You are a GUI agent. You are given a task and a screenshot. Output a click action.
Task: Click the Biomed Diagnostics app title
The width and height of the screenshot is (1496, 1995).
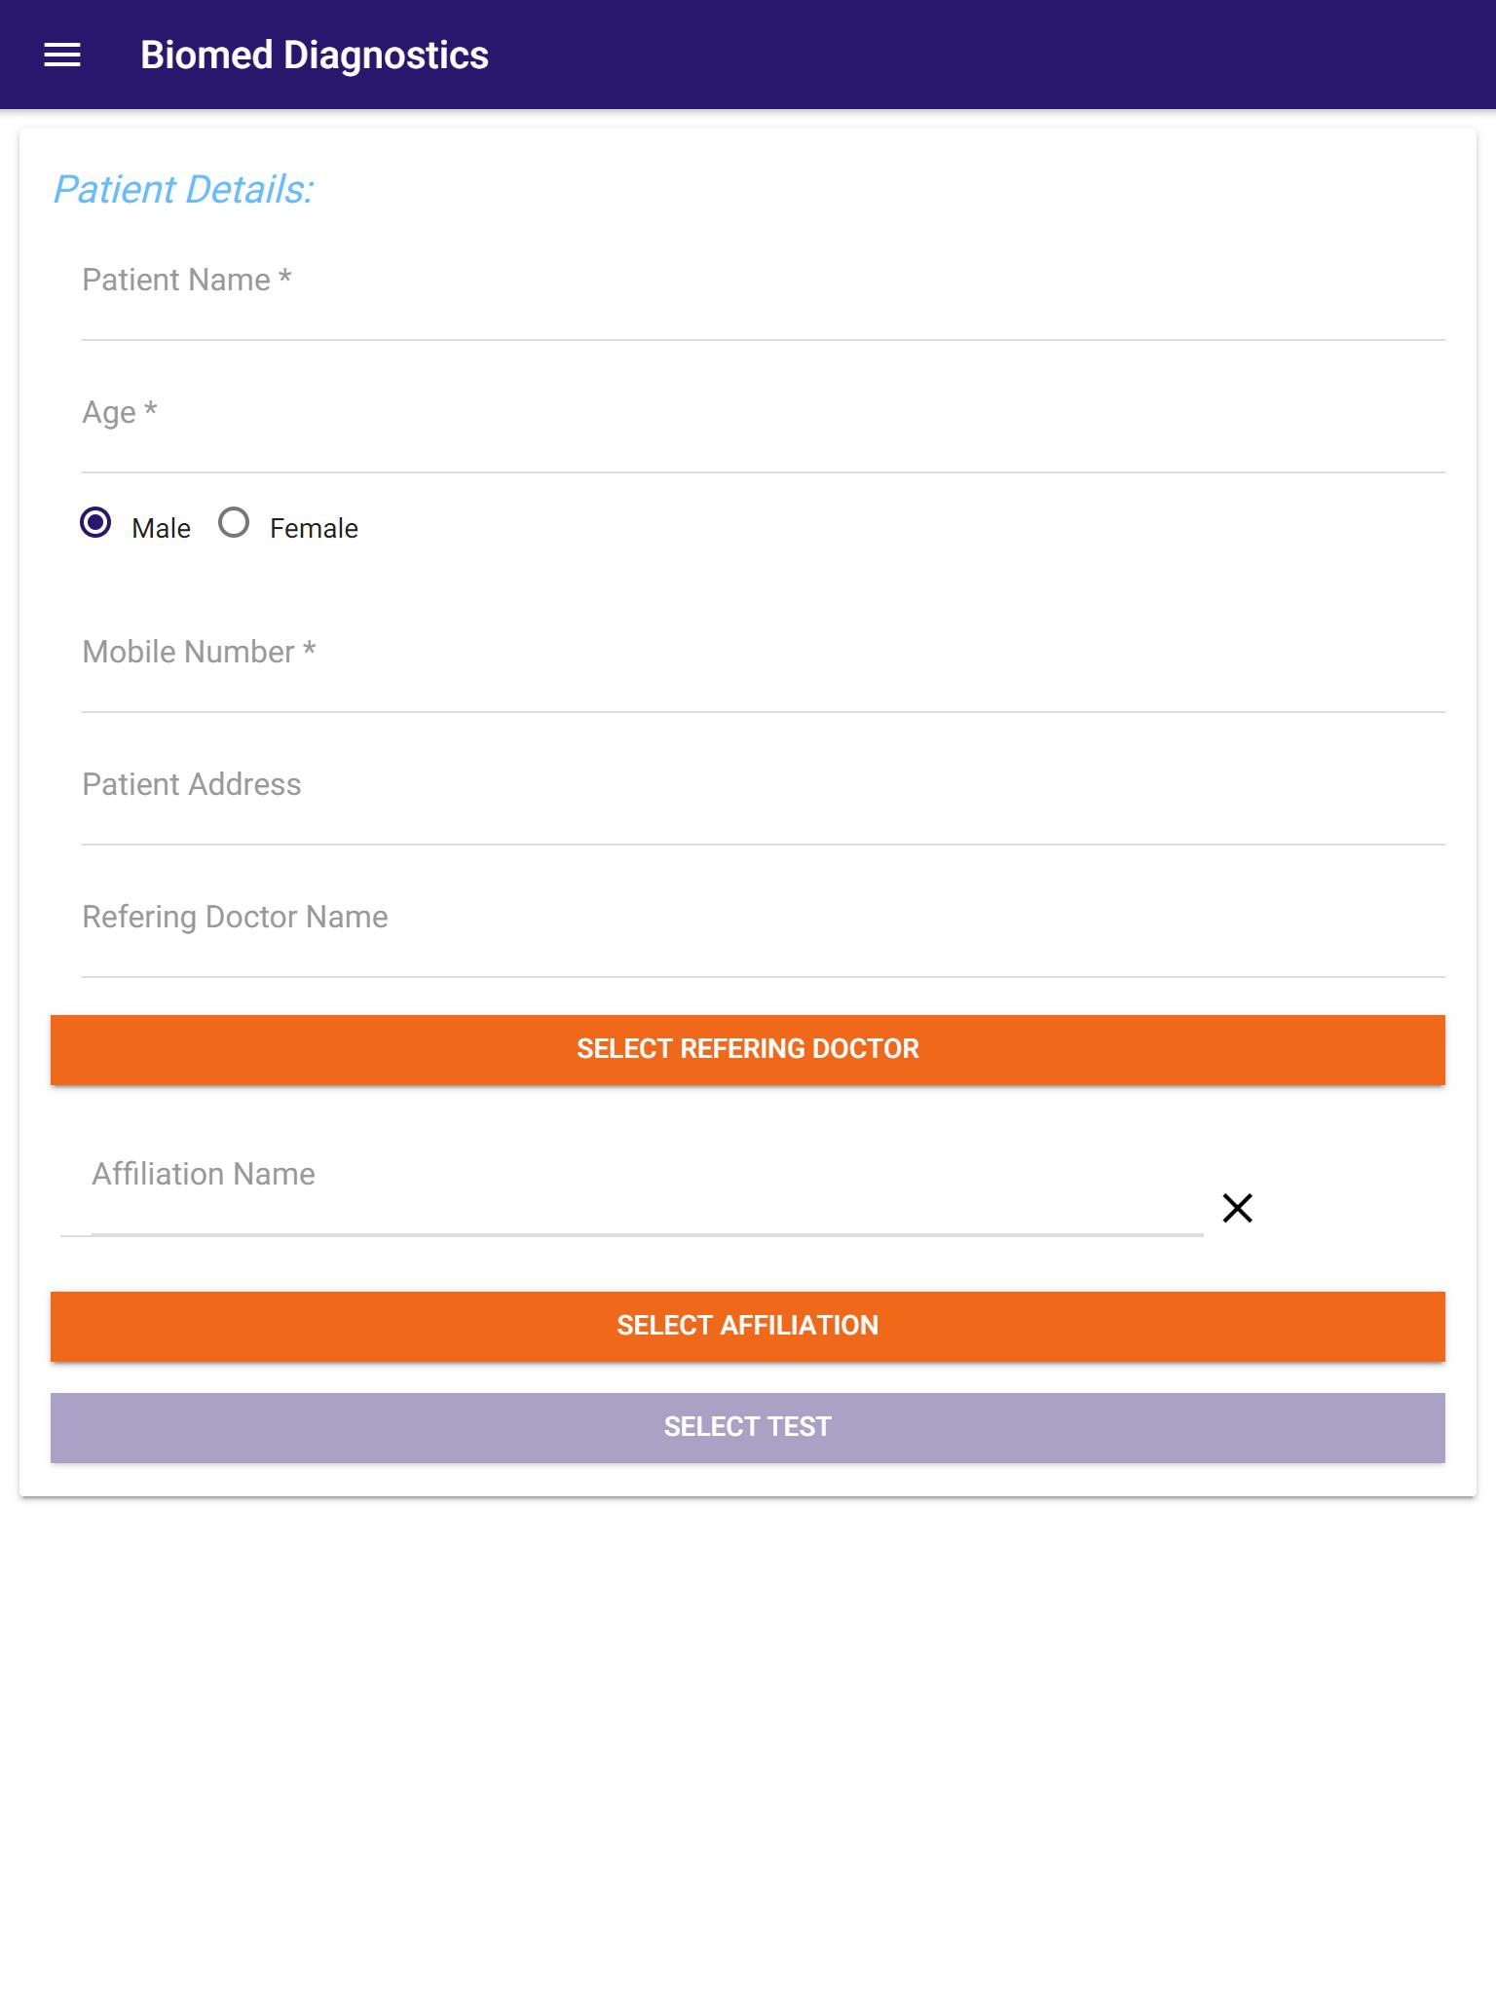pos(314,56)
